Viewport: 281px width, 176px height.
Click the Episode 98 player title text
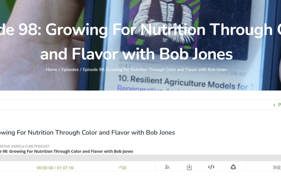click(66, 151)
